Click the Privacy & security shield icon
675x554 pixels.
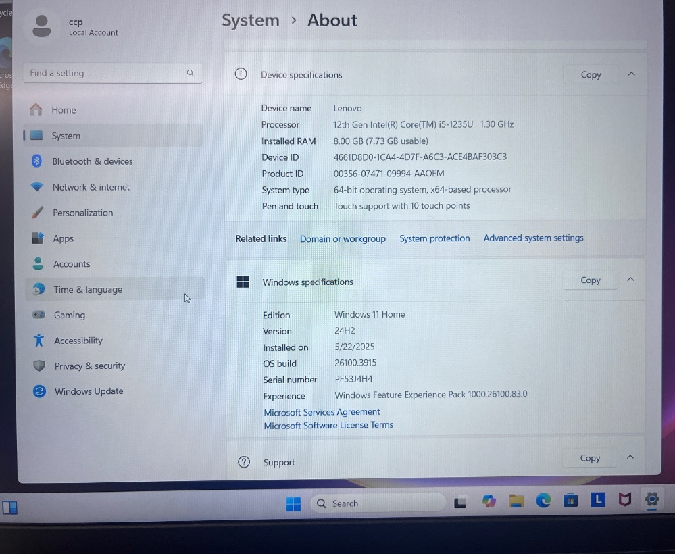click(x=39, y=366)
